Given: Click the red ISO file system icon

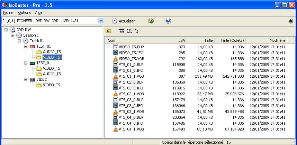Looking at the screenshot, I should coord(32,47).
